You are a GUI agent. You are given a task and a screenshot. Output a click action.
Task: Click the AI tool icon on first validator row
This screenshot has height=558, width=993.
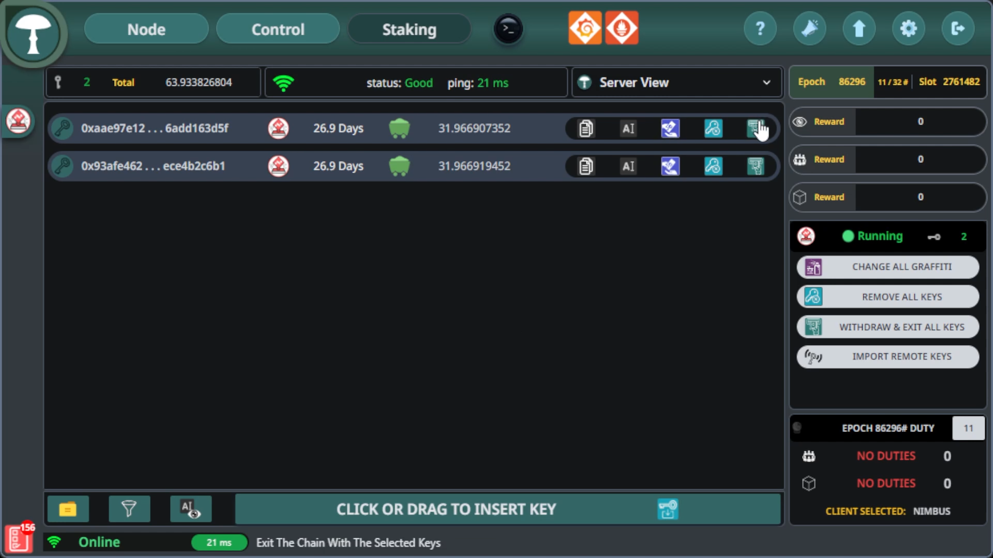point(627,128)
